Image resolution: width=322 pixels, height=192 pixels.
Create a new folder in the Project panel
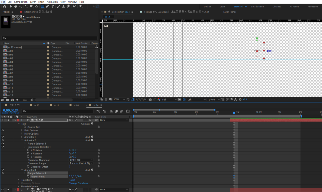point(7,100)
